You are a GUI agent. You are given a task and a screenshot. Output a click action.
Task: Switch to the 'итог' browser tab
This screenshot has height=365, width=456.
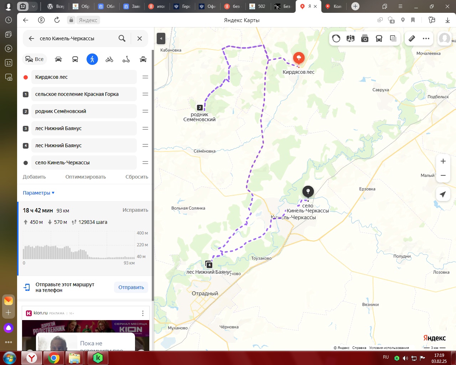157,6
